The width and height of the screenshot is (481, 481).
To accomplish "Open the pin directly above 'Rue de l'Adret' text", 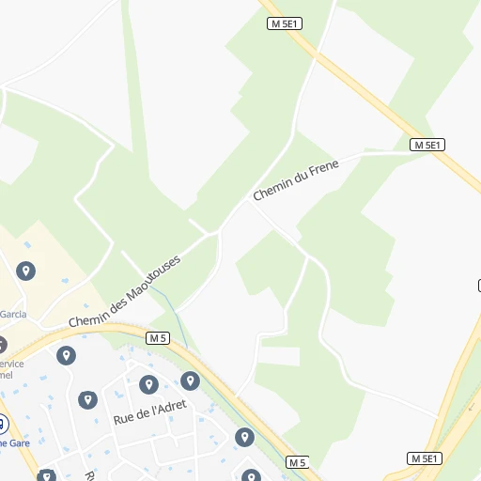I will pyautogui.click(x=148, y=384).
